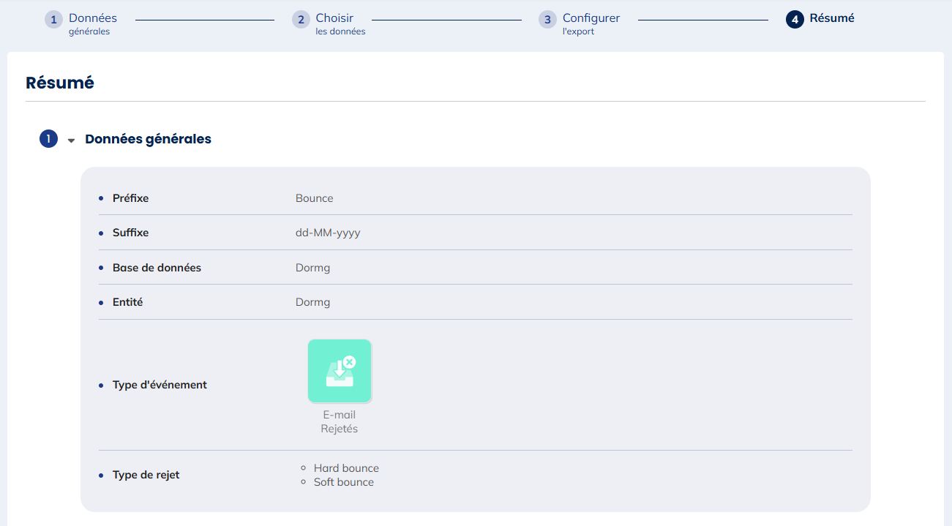
Task: Click the Préfixe value Bounce
Action: coord(314,198)
